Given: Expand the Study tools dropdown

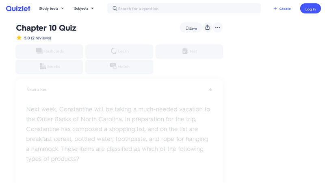Looking at the screenshot, I should 52,9.
